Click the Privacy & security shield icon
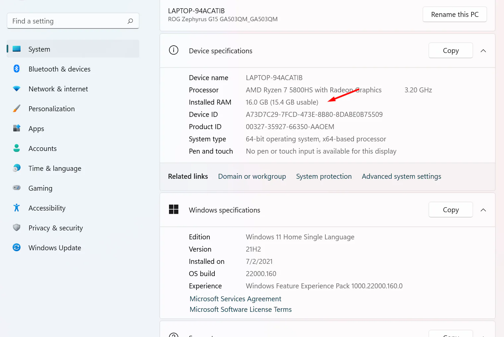 [x=17, y=227]
